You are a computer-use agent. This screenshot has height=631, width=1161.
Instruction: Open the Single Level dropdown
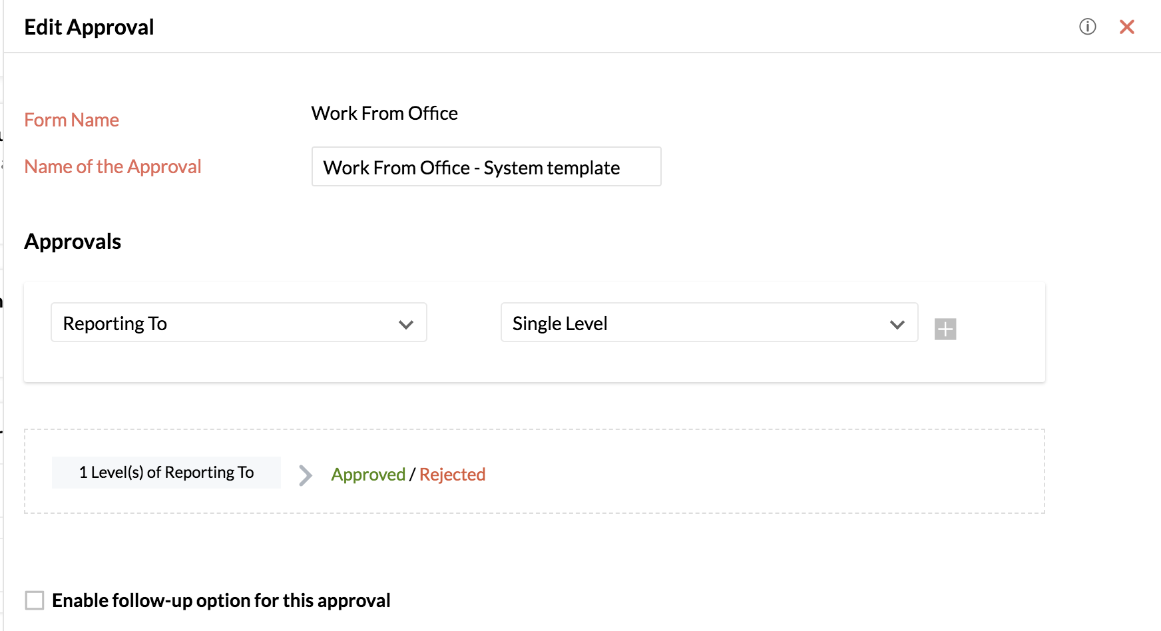(709, 323)
